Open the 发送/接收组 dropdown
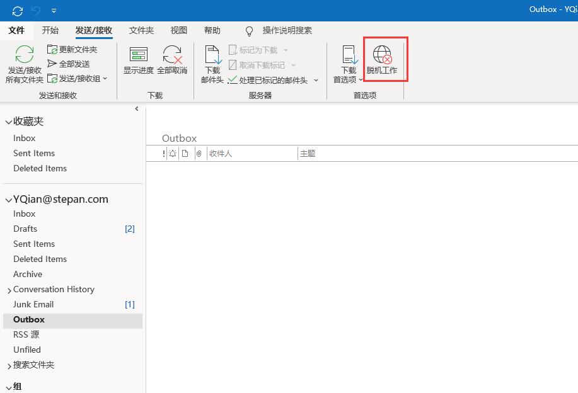Screen dimensions: 578x393 78,78
